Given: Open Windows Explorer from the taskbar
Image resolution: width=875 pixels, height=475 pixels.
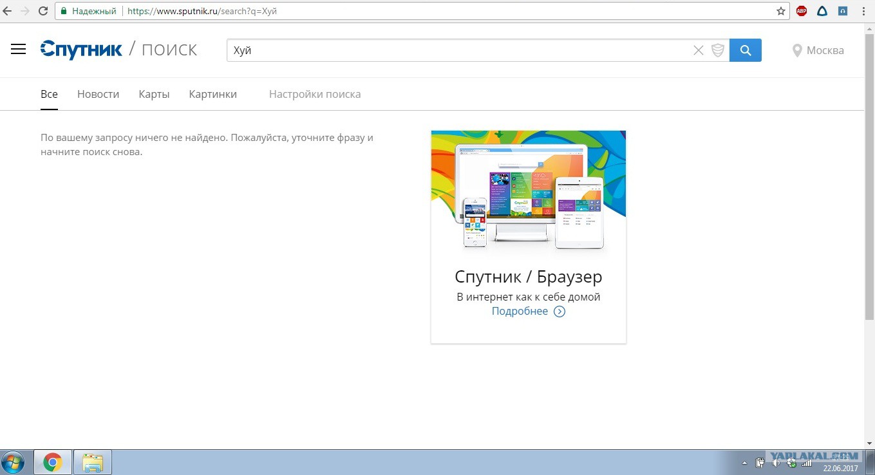Looking at the screenshot, I should [93, 462].
